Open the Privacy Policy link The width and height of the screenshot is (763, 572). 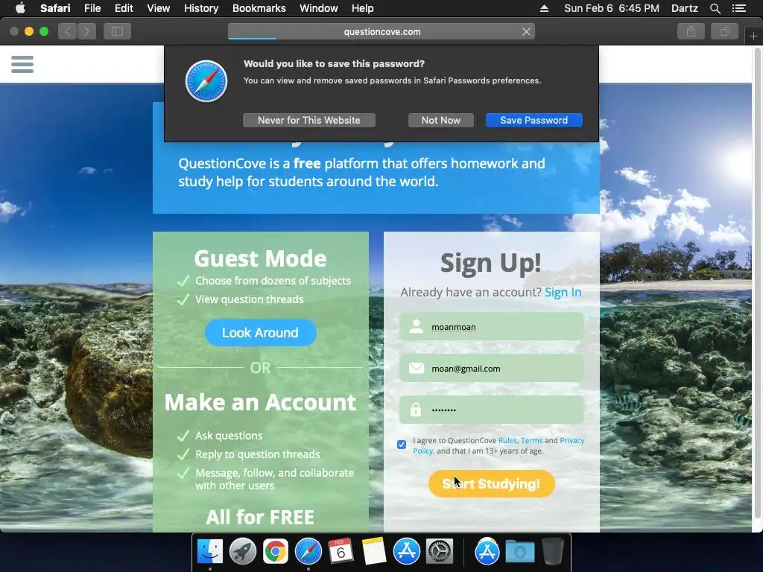pos(572,440)
